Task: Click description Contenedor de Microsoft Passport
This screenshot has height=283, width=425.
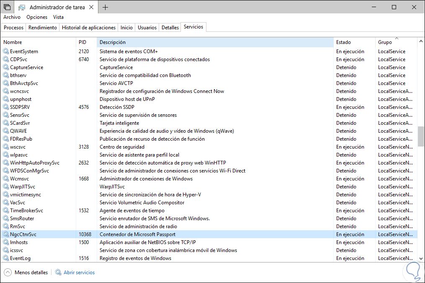Action: tap(137, 234)
